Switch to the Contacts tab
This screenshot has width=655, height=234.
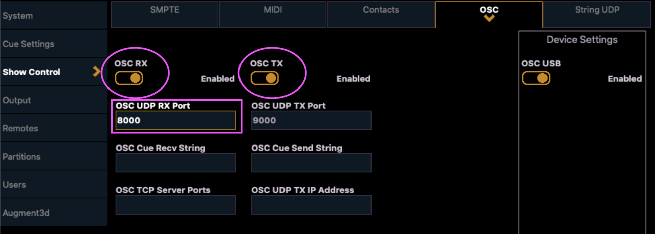coord(381,10)
